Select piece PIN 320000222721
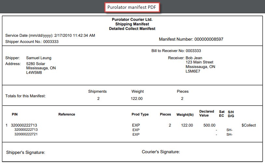Image resolution: width=265 pixels, height=163 pixels. tap(26, 134)
